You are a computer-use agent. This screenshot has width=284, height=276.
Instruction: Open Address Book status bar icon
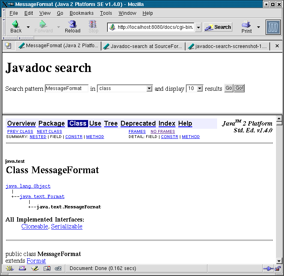tap(47, 268)
